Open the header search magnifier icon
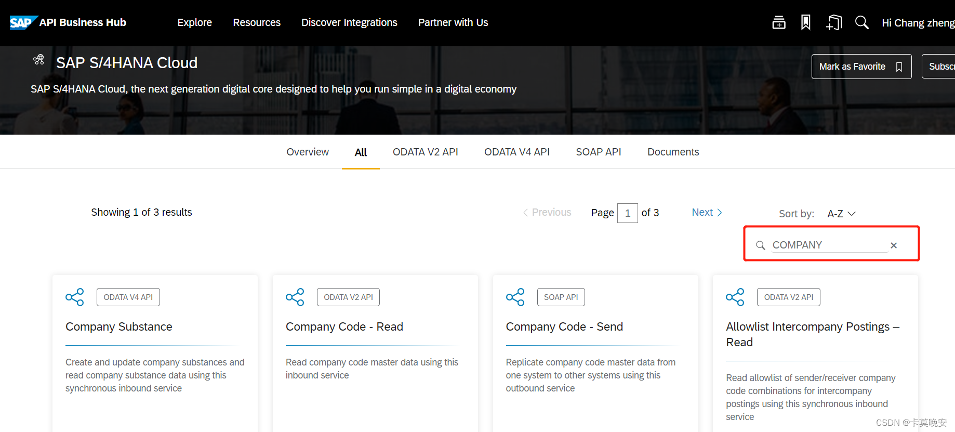 pyautogui.click(x=861, y=22)
